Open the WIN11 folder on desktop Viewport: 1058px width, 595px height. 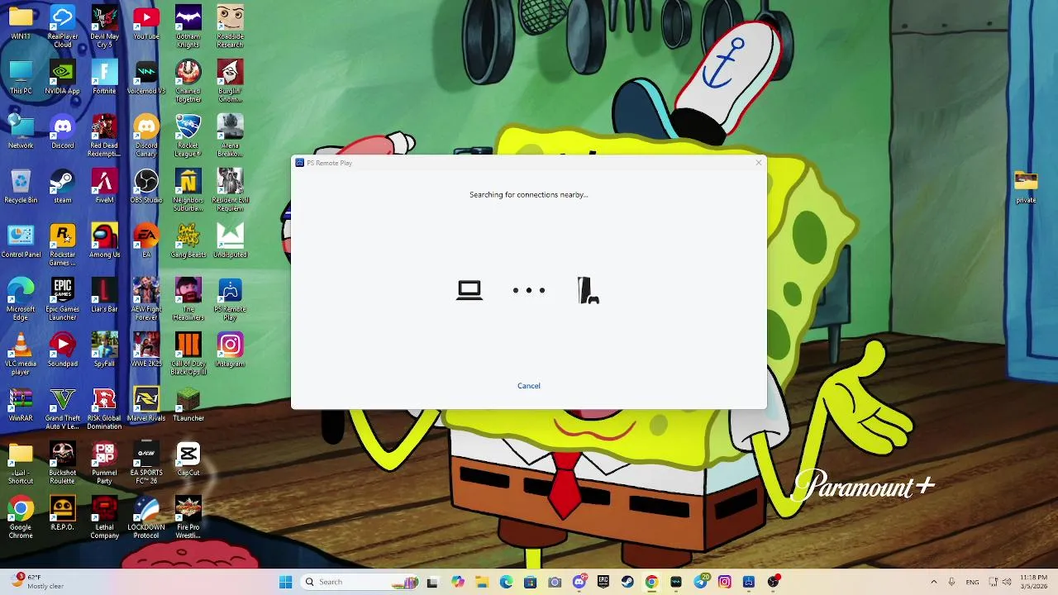pos(21,24)
